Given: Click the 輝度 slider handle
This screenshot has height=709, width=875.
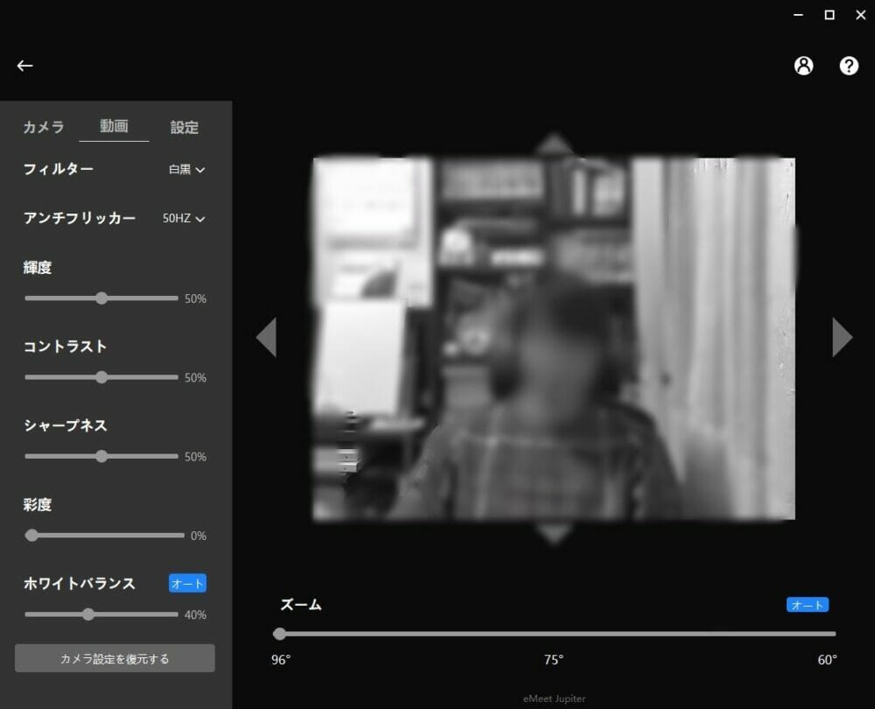Looking at the screenshot, I should [101, 298].
